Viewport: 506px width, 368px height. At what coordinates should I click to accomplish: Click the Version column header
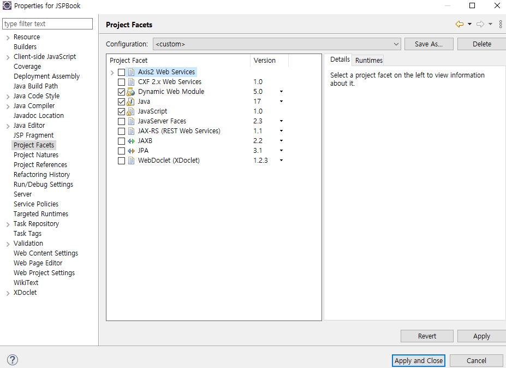[x=269, y=61]
